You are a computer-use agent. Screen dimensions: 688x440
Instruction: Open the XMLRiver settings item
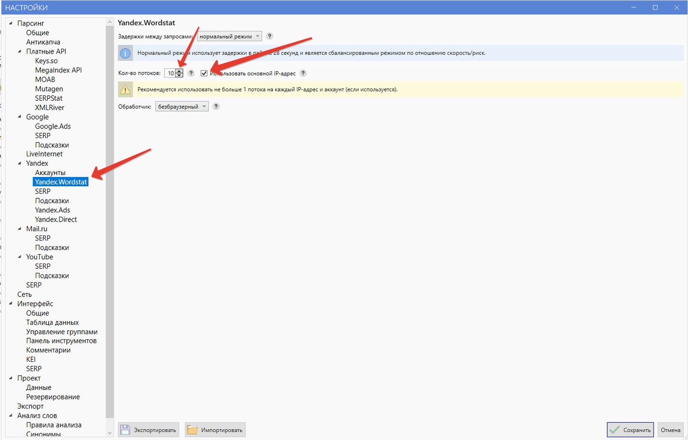click(50, 108)
